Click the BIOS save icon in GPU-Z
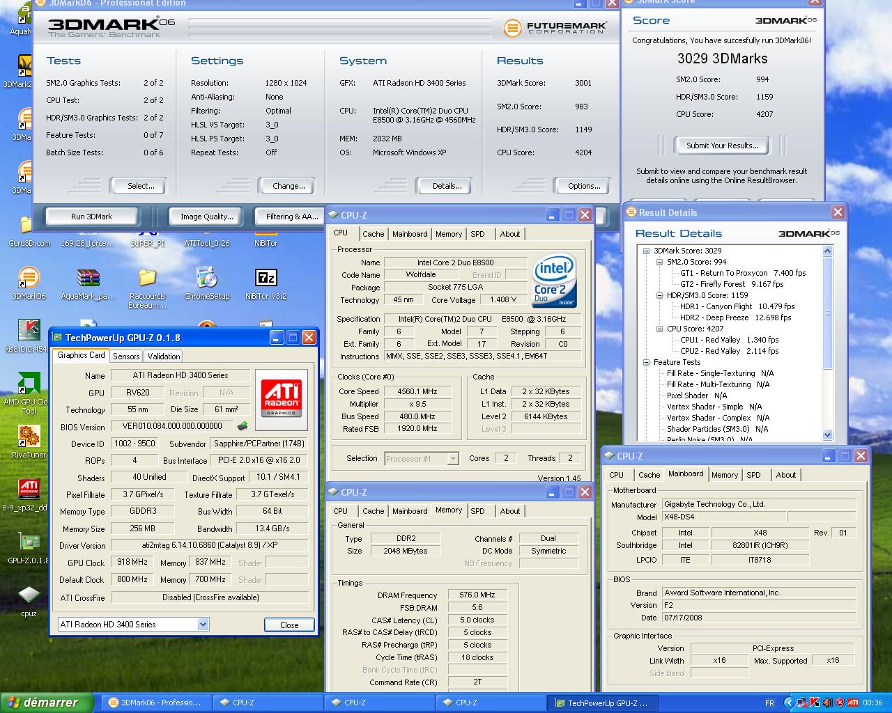 [x=243, y=425]
